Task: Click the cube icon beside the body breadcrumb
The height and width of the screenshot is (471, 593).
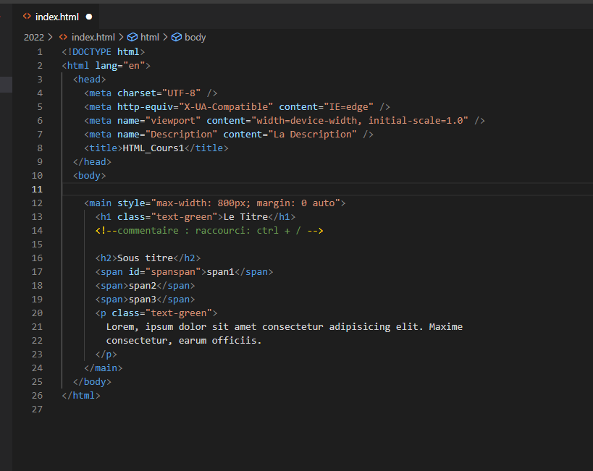Action: [x=176, y=37]
